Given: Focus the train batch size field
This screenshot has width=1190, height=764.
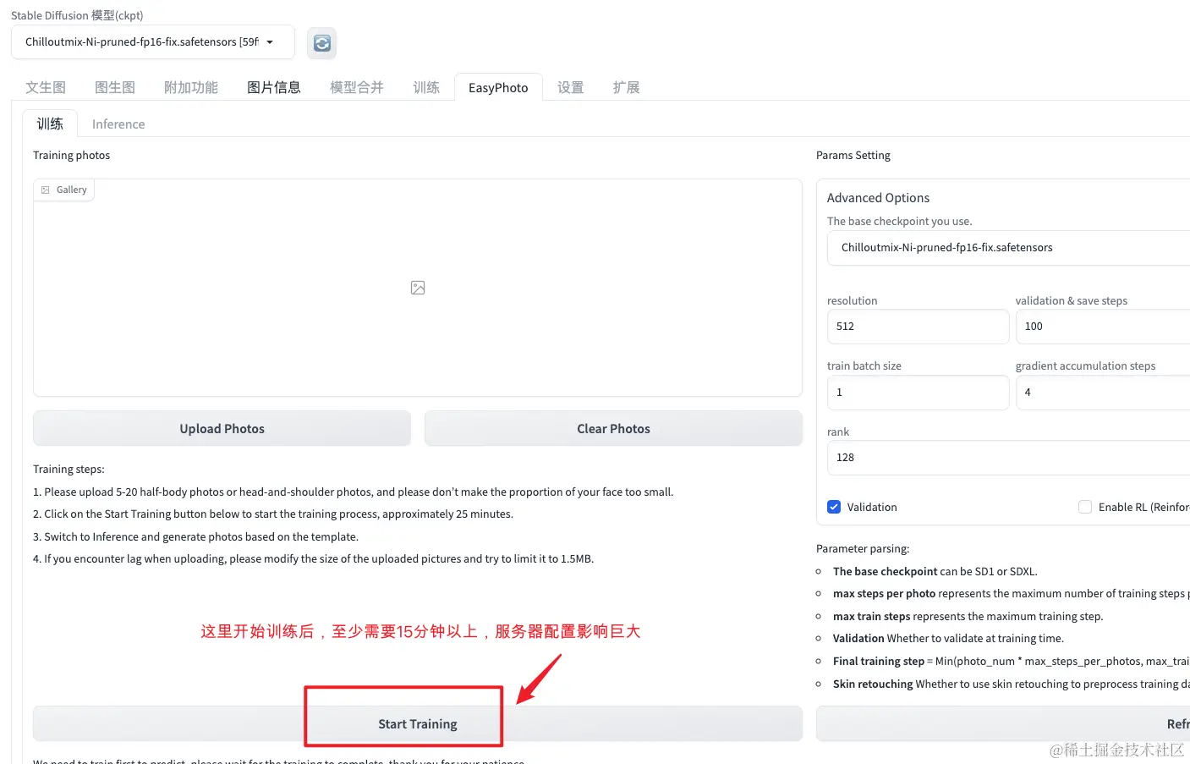Looking at the screenshot, I should pos(918,393).
